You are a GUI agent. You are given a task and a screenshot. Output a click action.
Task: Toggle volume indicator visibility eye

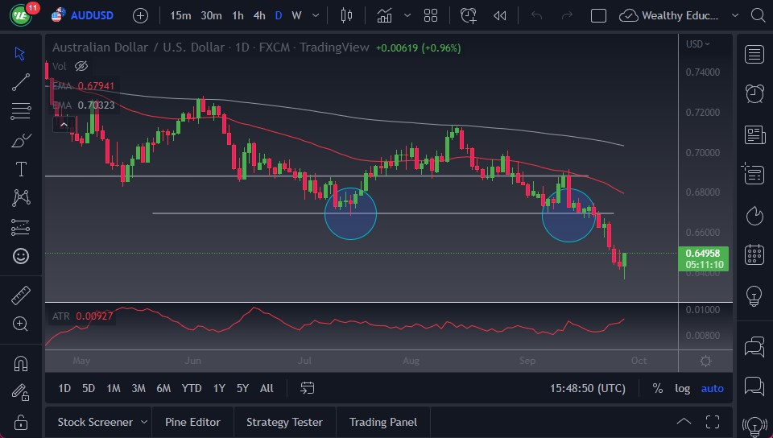coord(81,66)
